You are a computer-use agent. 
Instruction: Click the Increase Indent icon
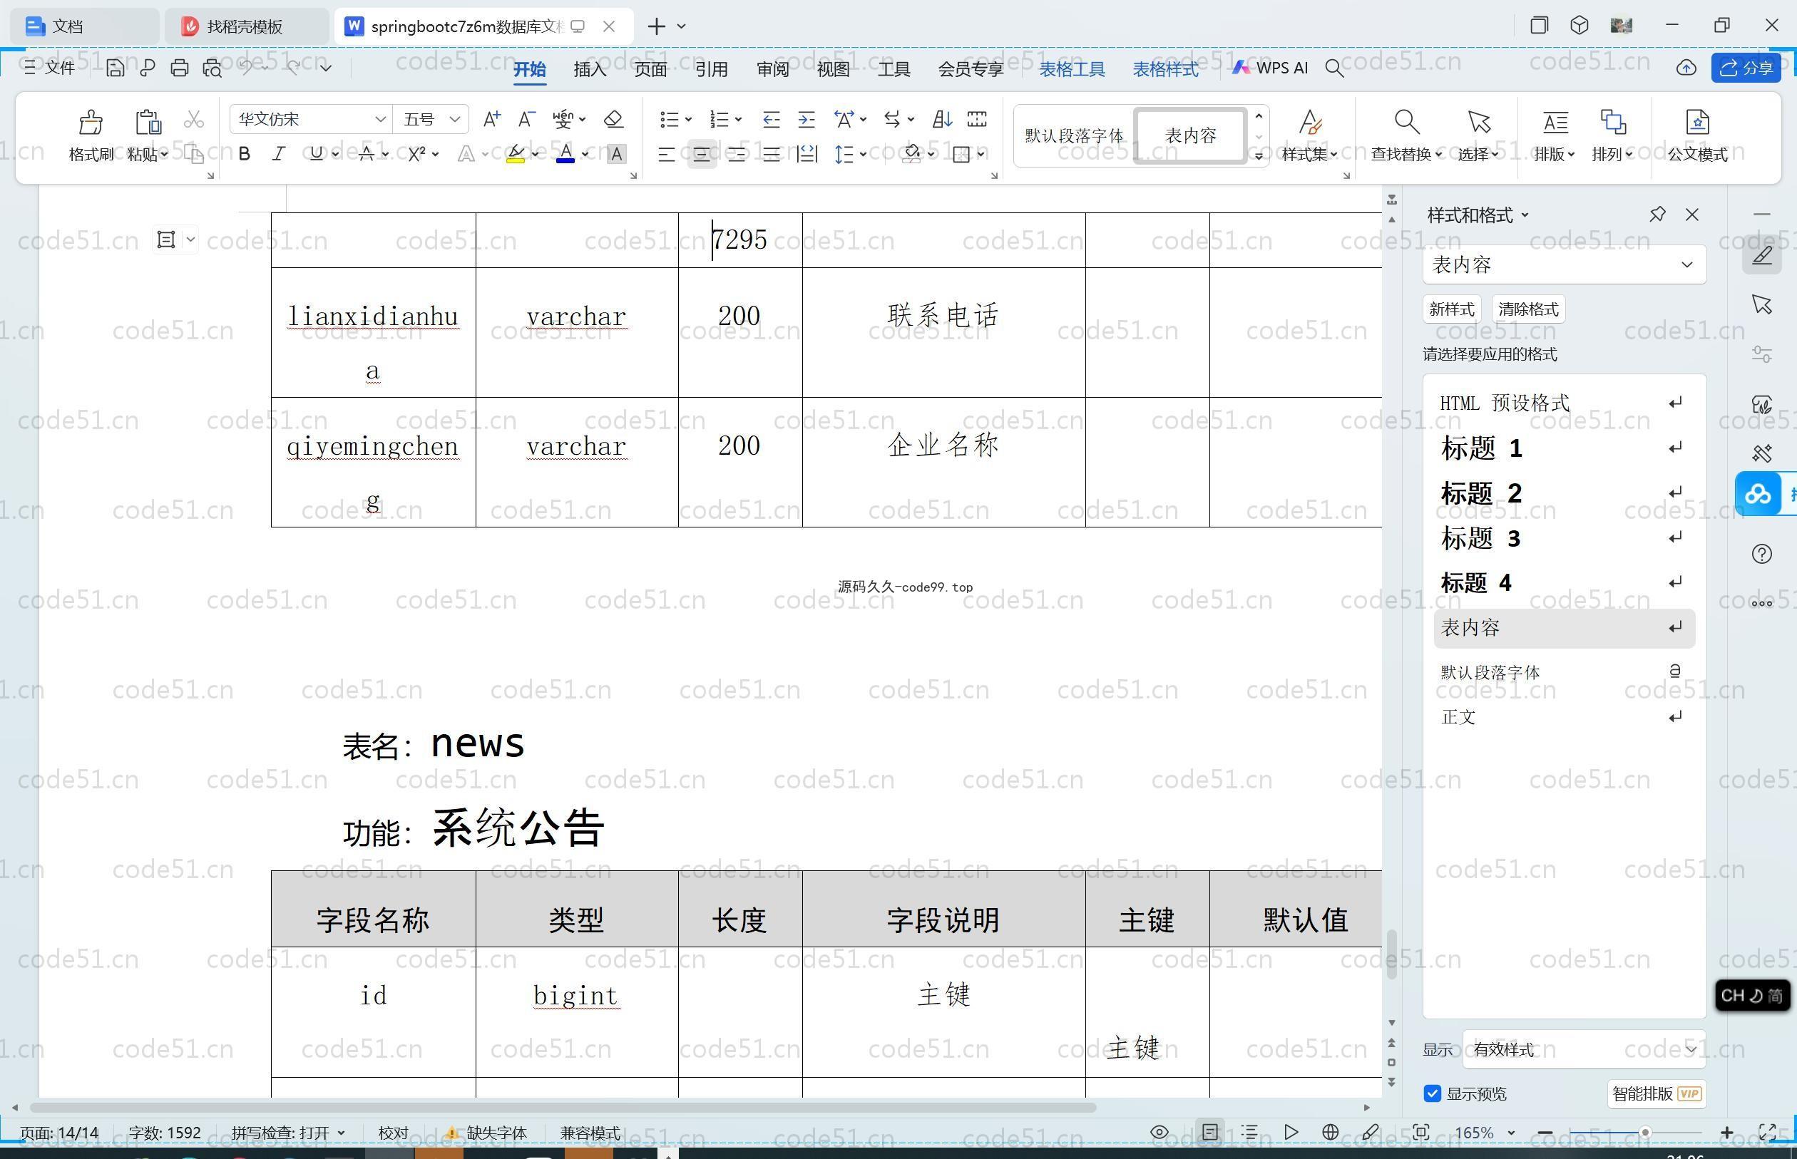807,119
